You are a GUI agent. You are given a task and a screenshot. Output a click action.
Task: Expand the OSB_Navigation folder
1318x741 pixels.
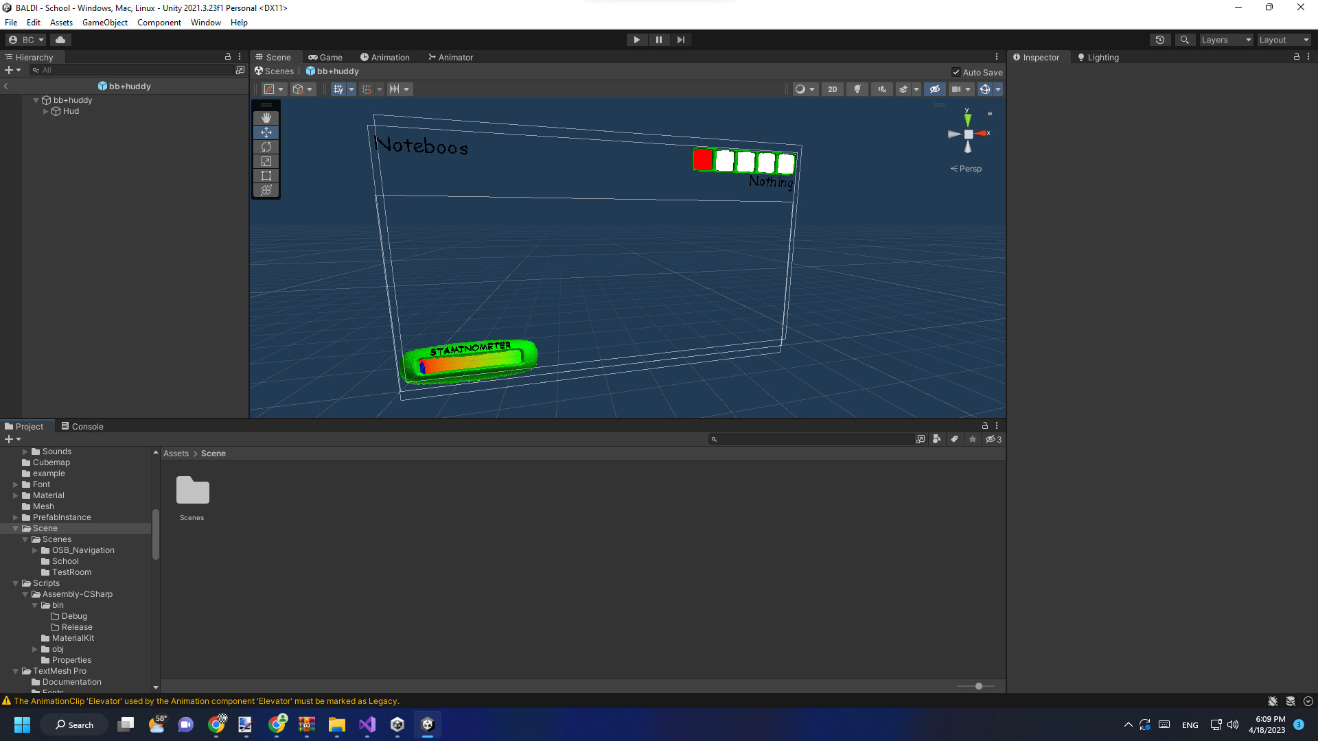pos(34,550)
